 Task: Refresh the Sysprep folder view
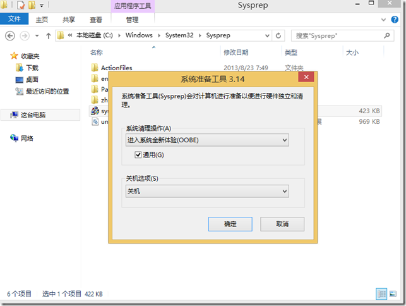click(x=278, y=35)
